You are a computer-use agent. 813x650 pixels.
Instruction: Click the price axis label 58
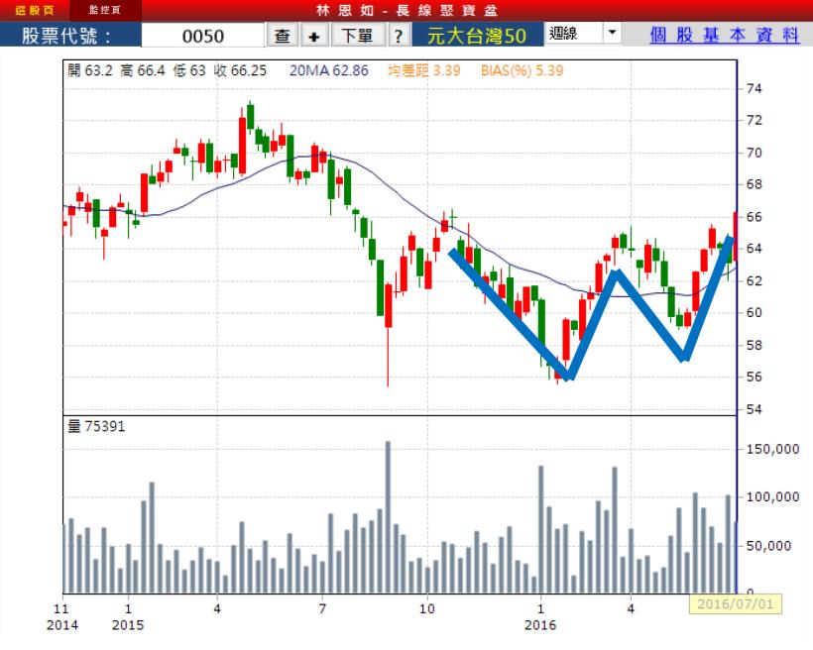click(x=754, y=345)
